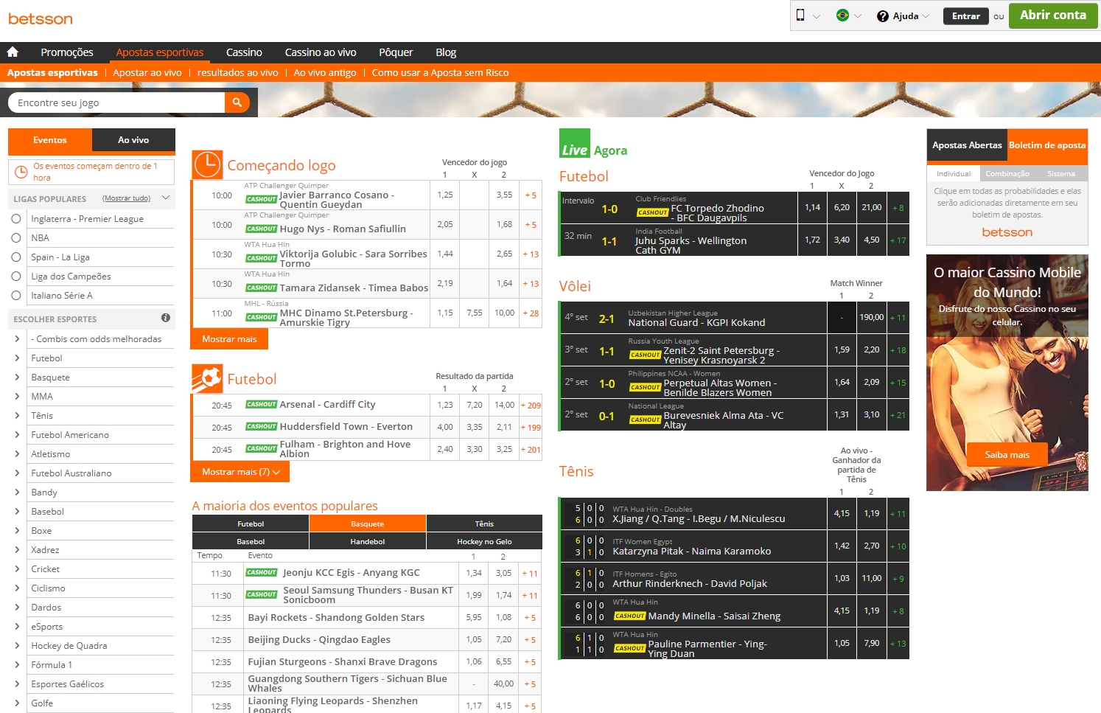This screenshot has width=1101, height=713.
Task: Expand the Basquete sport in sidebar
Action: pyautogui.click(x=17, y=378)
